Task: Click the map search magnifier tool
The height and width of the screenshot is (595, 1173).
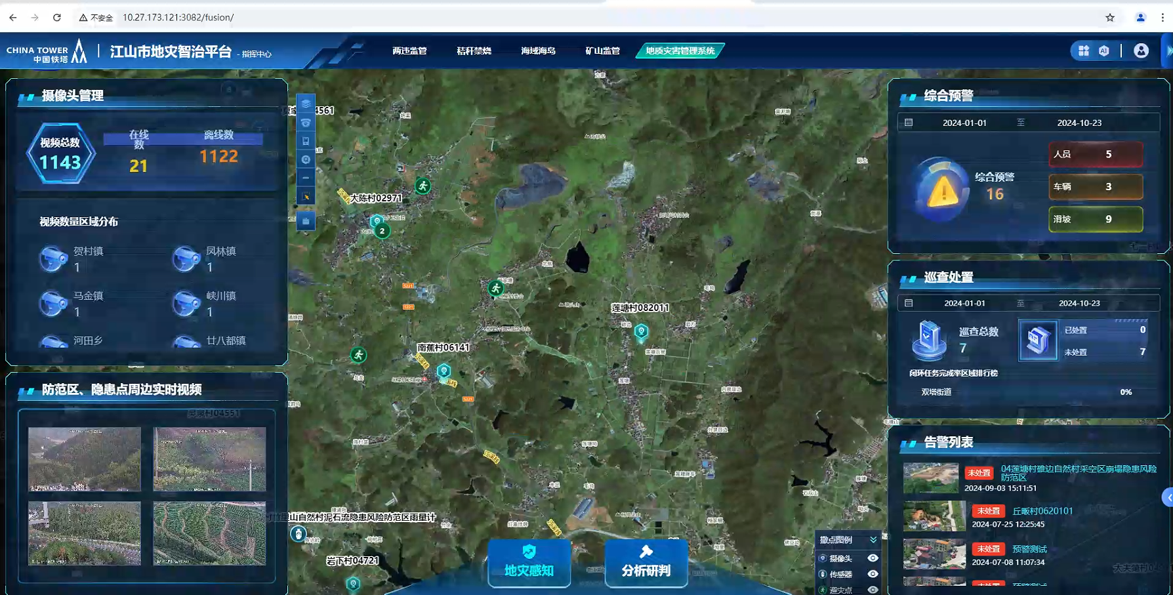Action: (306, 159)
